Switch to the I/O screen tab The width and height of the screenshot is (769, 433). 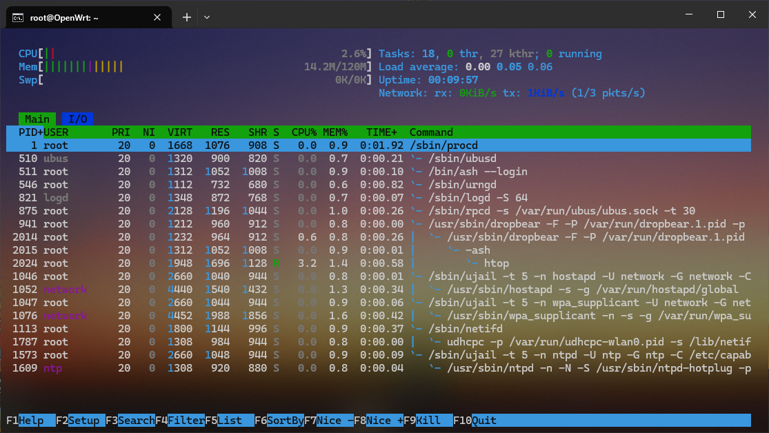pos(77,119)
